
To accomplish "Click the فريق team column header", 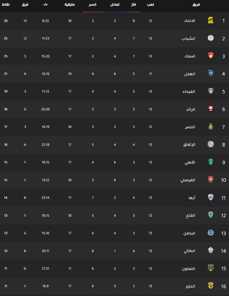I will [196, 4].
